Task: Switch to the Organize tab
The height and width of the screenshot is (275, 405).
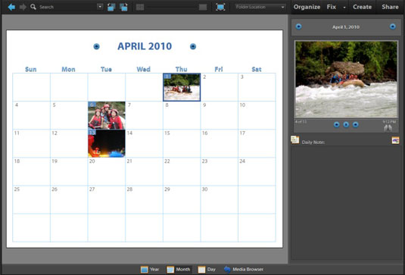Action: (307, 7)
